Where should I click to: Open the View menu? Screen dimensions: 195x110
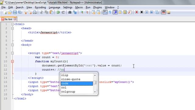tap(29, 7)
